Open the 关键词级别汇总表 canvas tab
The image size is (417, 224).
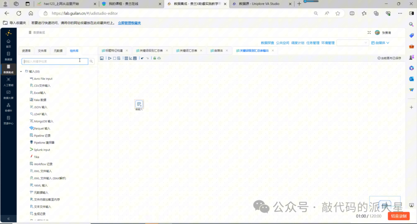(x=149, y=51)
